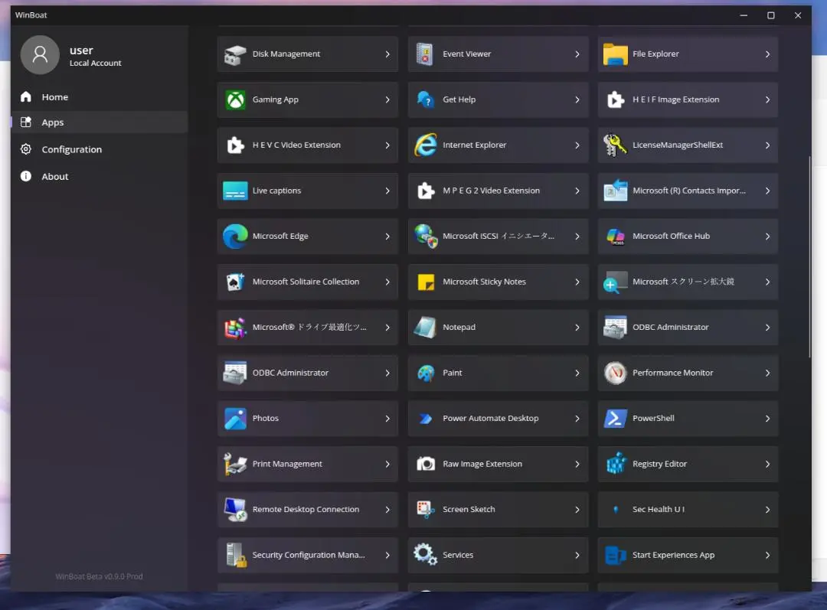Screen dimensions: 827x610
Task: Click the Internet Explorer icon
Action: (425, 145)
